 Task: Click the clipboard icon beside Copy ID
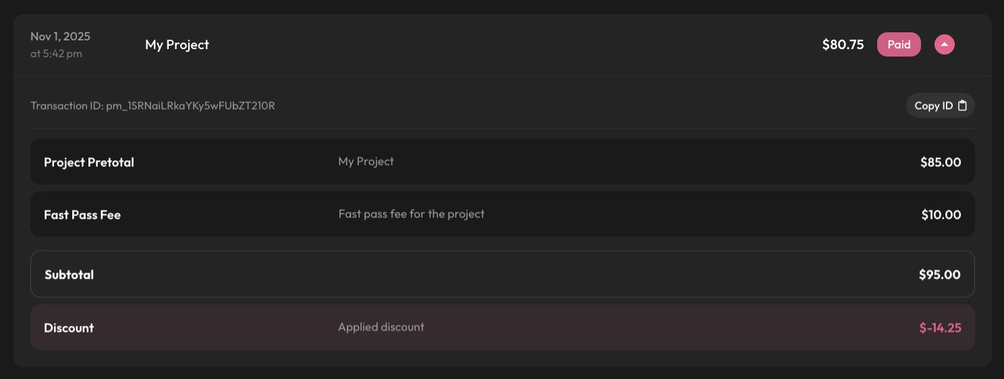tap(963, 106)
